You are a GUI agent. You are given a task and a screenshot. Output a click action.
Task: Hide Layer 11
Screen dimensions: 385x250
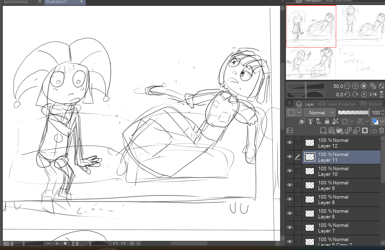click(290, 157)
